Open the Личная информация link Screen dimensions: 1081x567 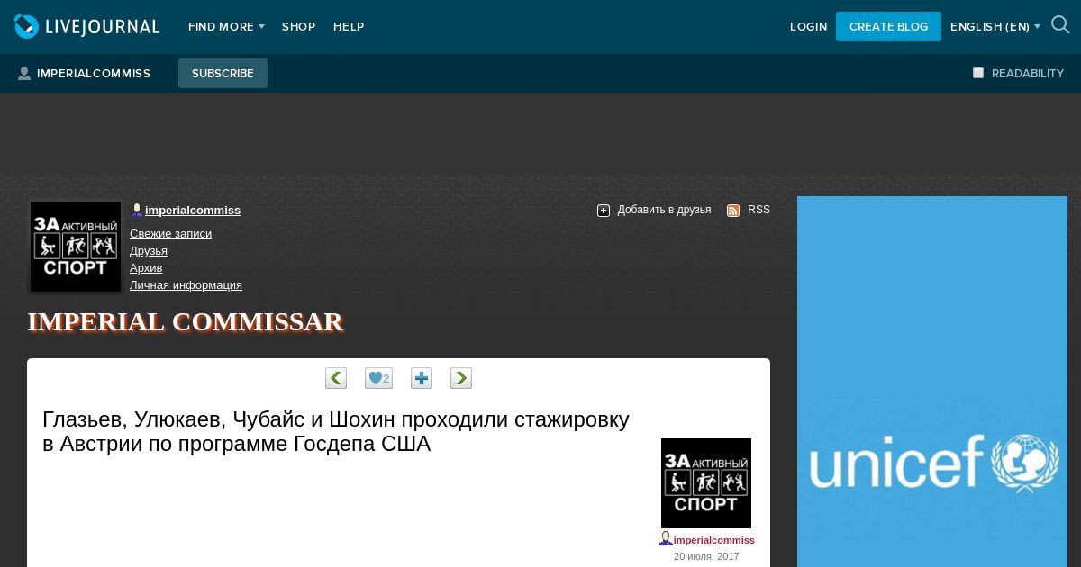[x=186, y=285]
